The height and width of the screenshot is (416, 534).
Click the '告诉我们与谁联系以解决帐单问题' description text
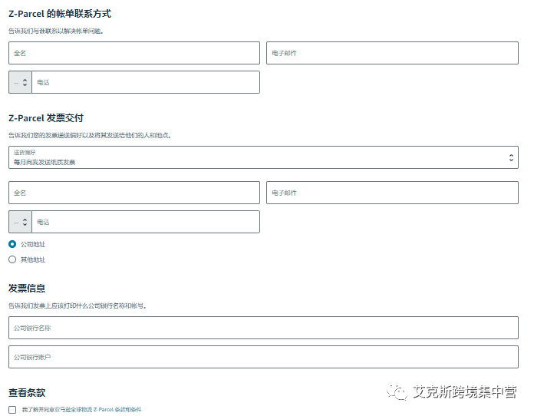pos(55,31)
